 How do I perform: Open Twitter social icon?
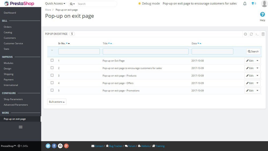click(x=48, y=146)
